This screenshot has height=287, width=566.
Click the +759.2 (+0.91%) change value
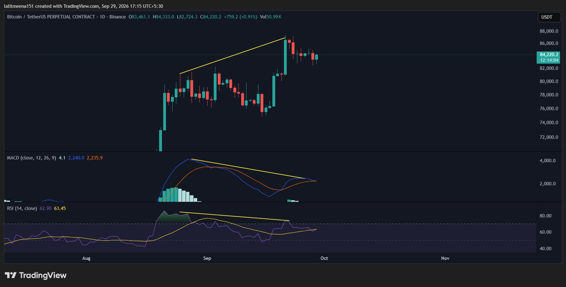point(241,17)
